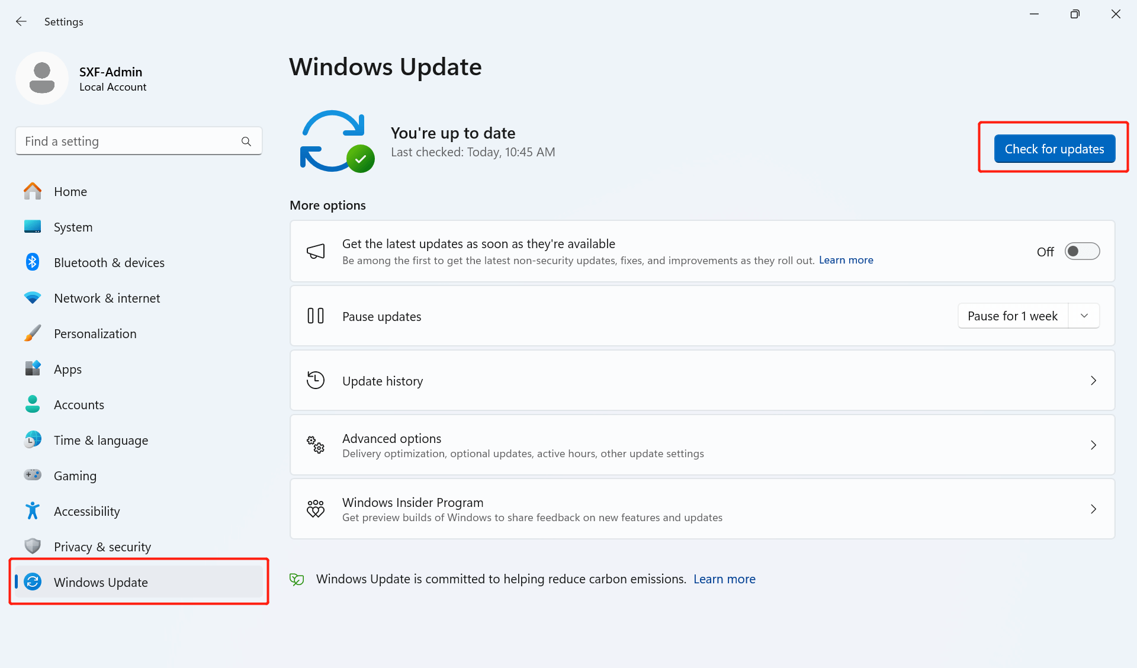Open Personalization settings menu item

pos(95,333)
